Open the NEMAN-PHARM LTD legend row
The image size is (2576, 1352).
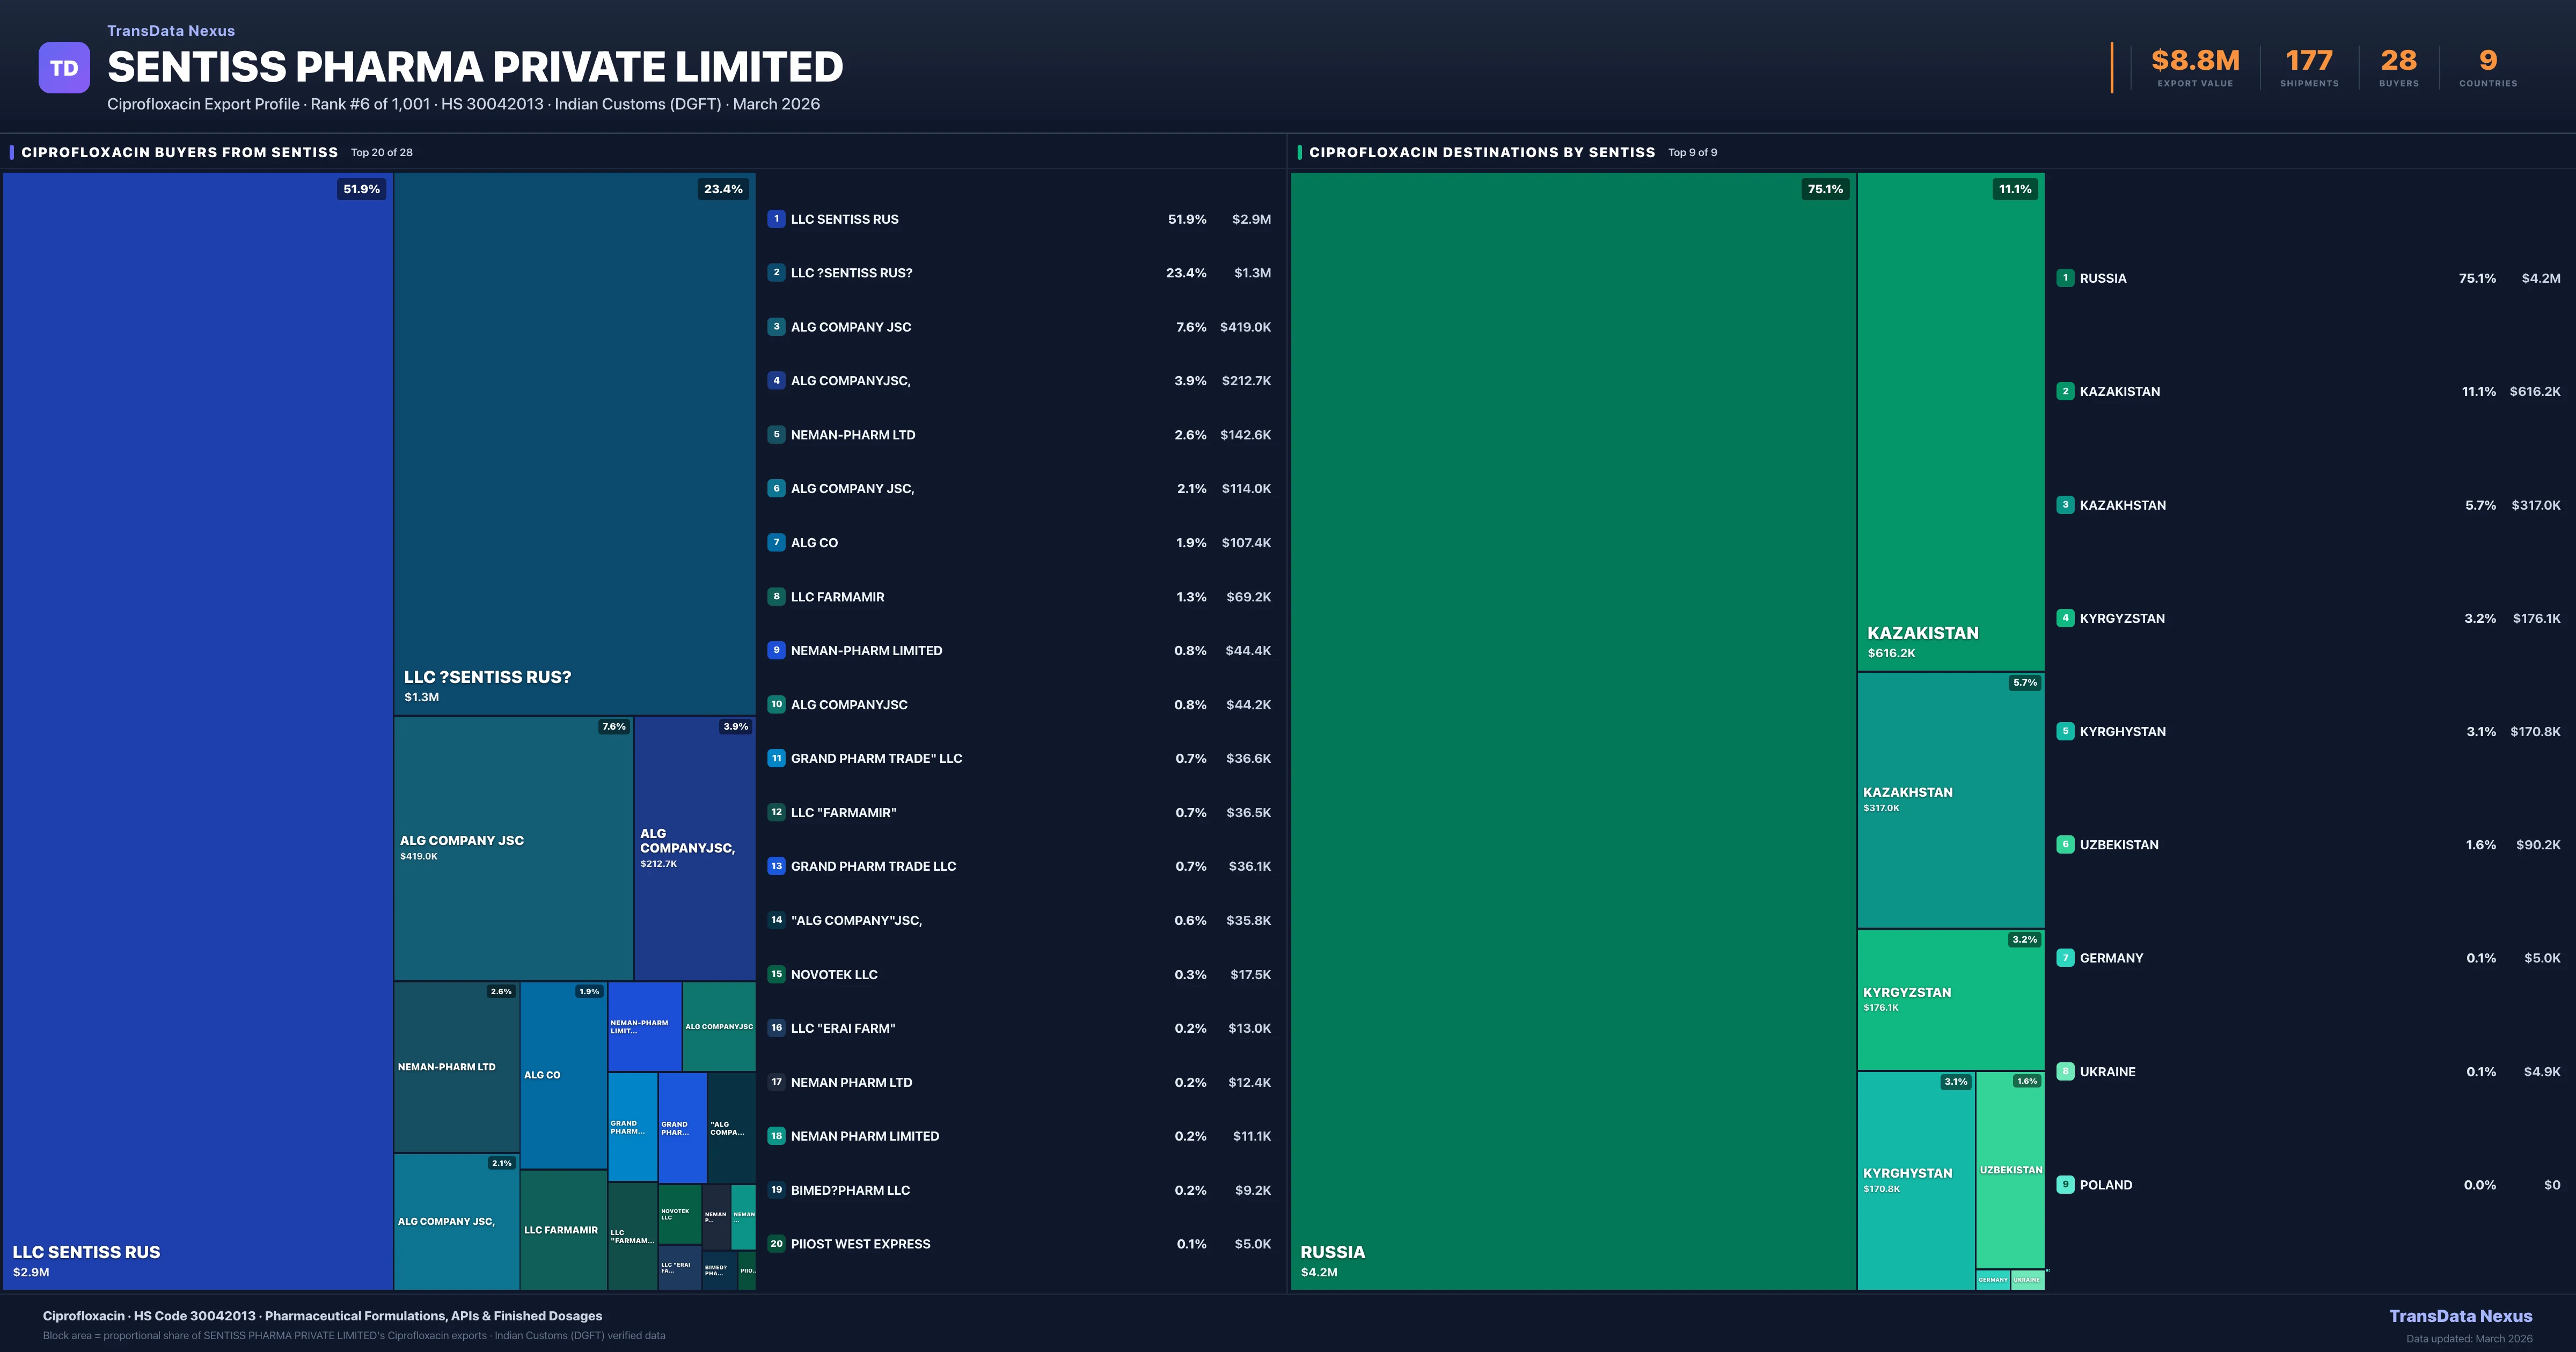(853, 435)
